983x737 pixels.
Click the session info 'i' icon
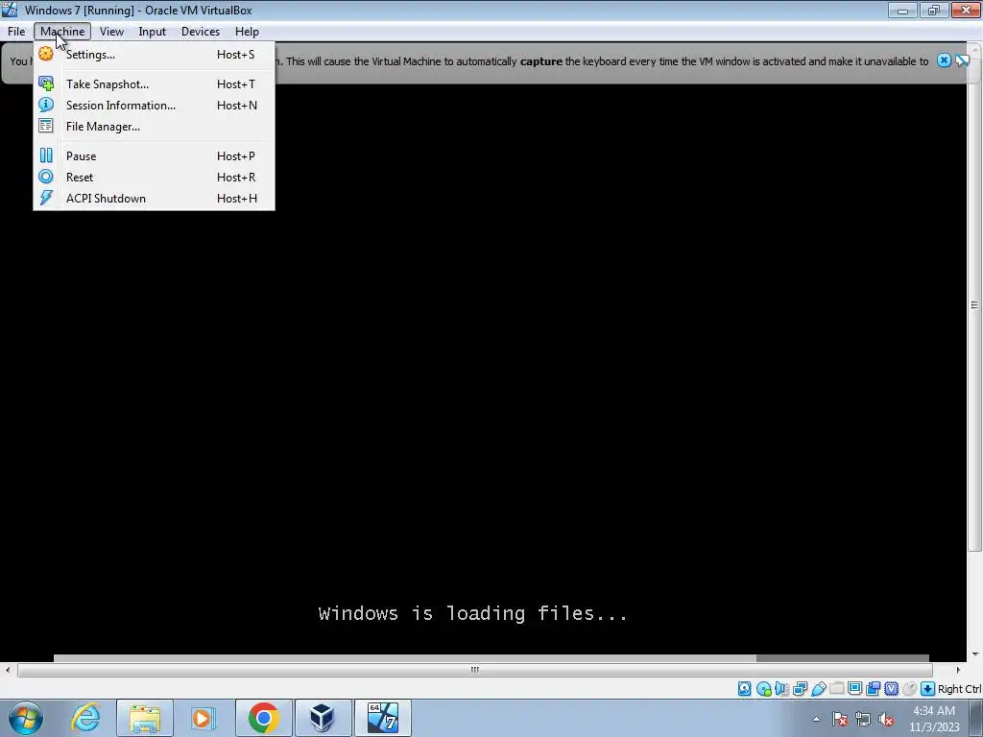click(x=46, y=105)
